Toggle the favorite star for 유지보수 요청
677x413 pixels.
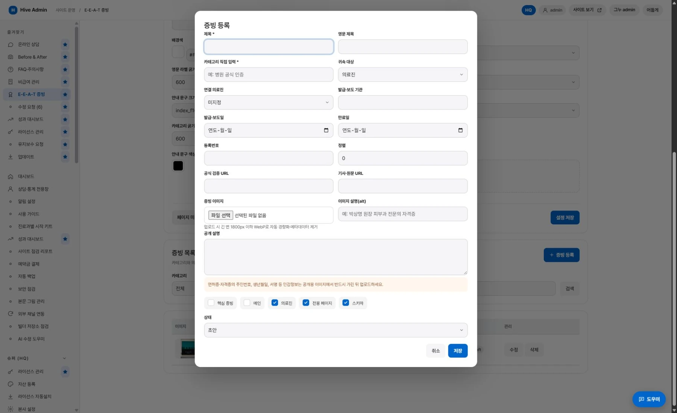point(65,144)
